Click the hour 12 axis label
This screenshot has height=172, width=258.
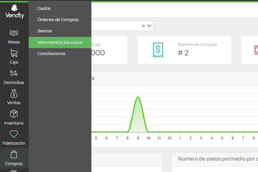tap(170, 138)
